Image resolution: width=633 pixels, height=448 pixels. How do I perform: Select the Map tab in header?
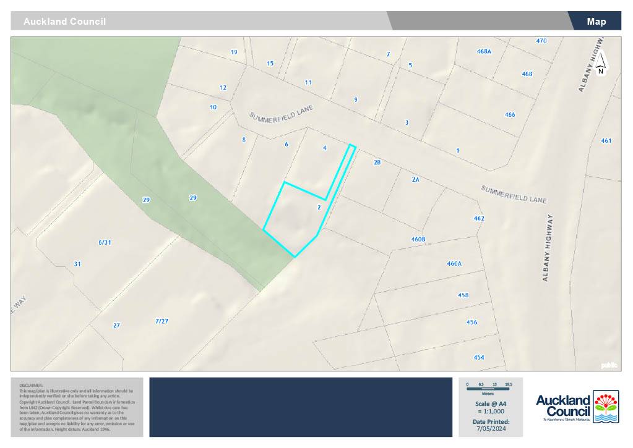[596, 21]
